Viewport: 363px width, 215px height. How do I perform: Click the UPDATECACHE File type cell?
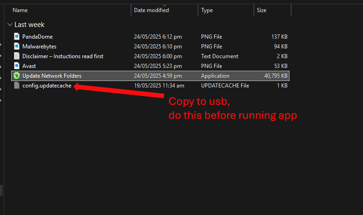click(225, 86)
